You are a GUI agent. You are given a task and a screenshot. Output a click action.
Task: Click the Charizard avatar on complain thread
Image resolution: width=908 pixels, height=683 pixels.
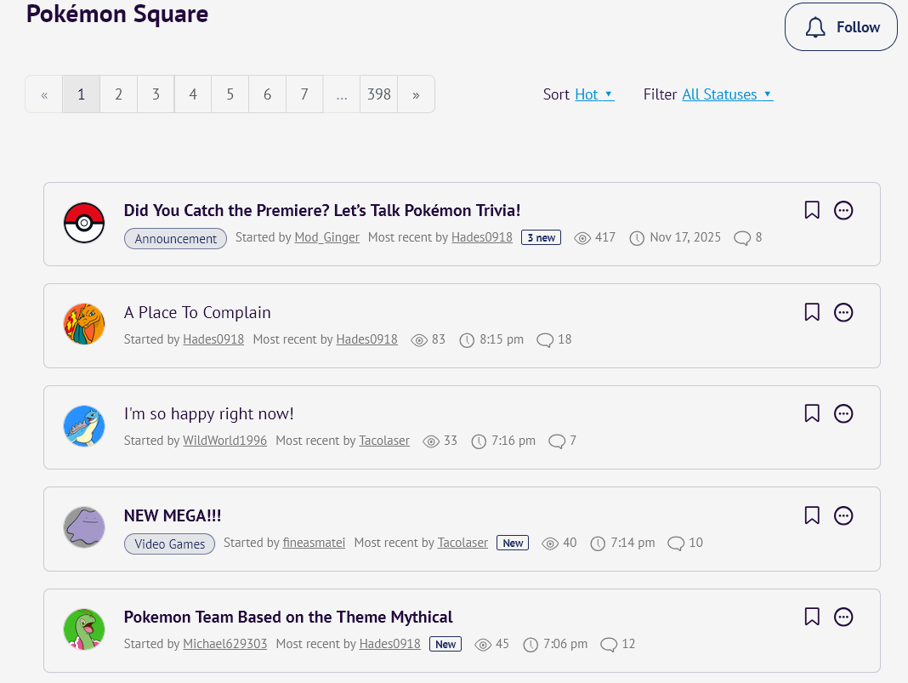(84, 324)
